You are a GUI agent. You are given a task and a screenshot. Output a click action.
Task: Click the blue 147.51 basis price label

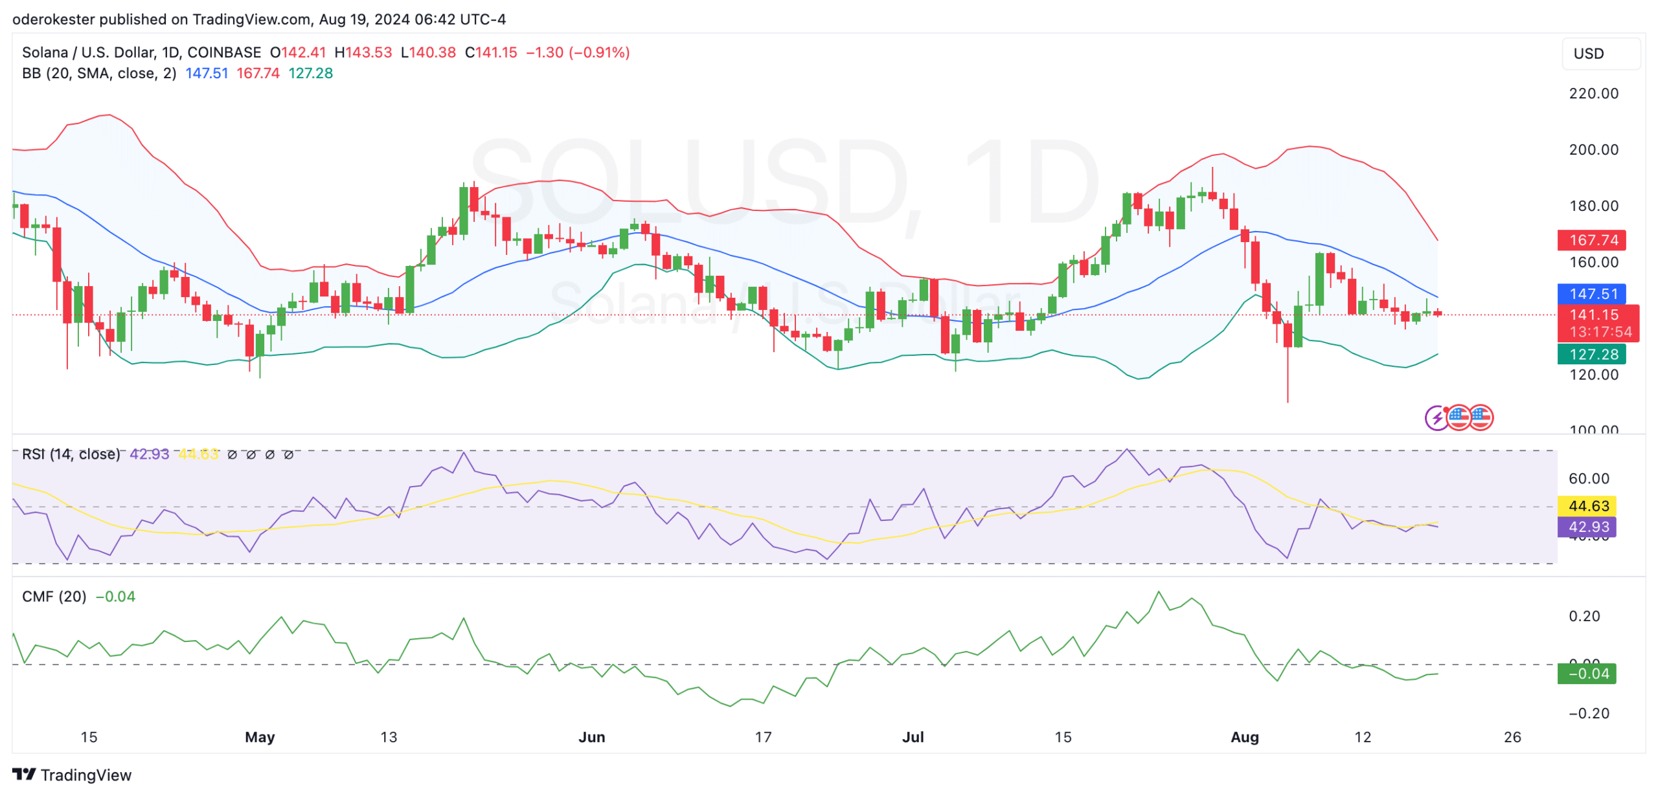click(1593, 294)
